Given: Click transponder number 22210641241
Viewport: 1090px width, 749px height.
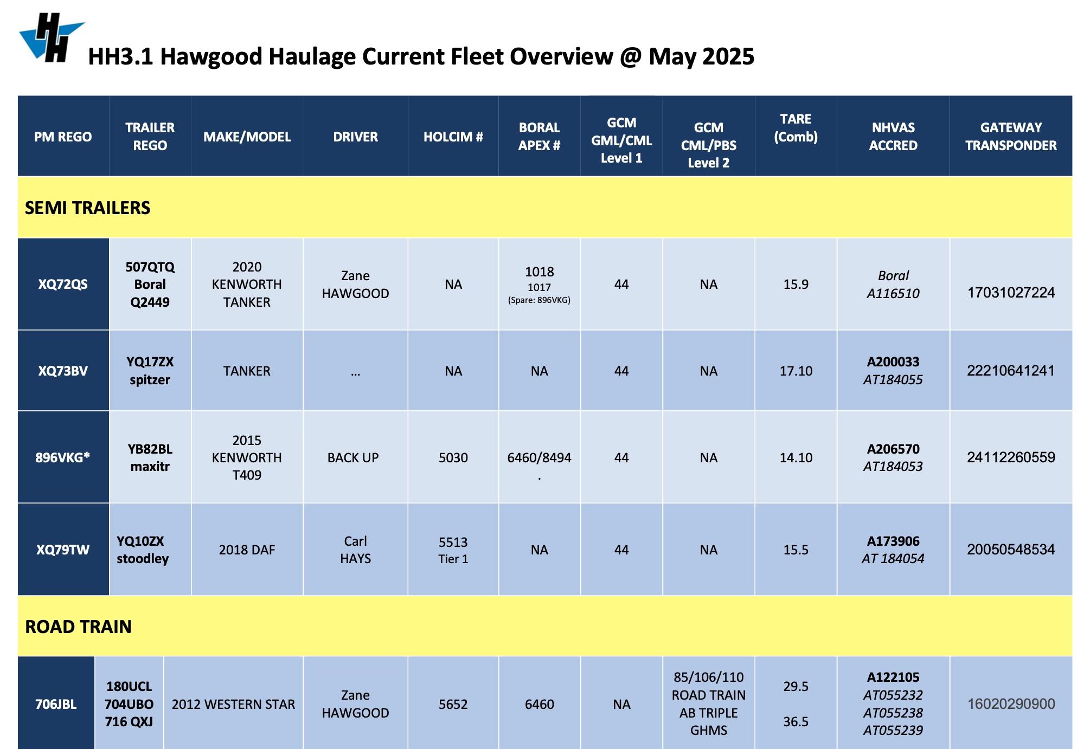Looking at the screenshot, I should (1011, 371).
